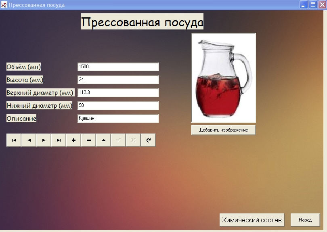Click the Высота (мм) label
Image resolution: width=327 pixels, height=232 pixels.
click(25, 79)
